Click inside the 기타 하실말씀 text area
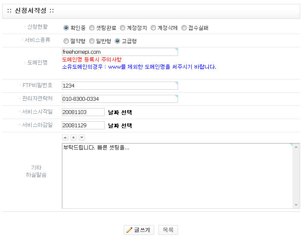This screenshot has height=240, width=304. pos(177,176)
